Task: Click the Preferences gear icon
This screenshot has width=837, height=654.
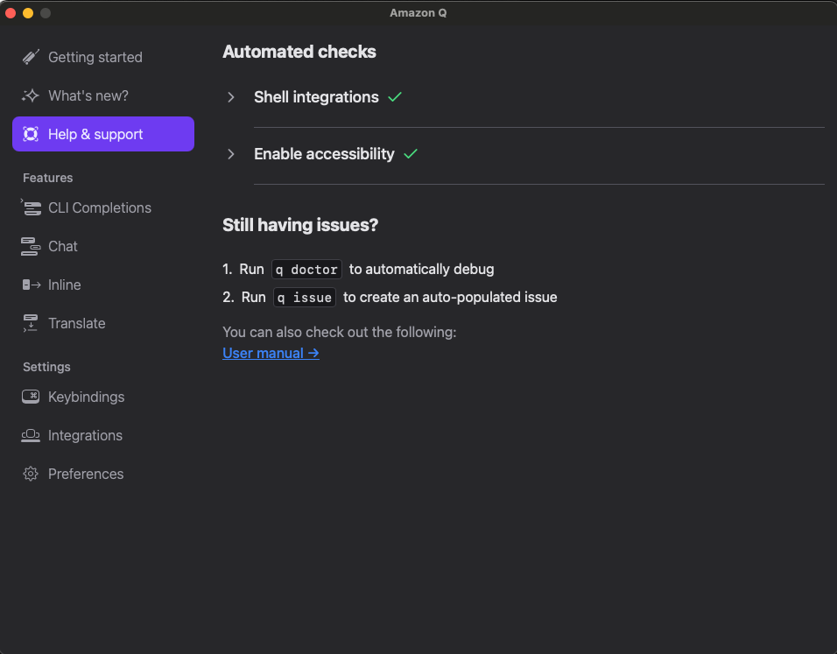Action: [31, 474]
